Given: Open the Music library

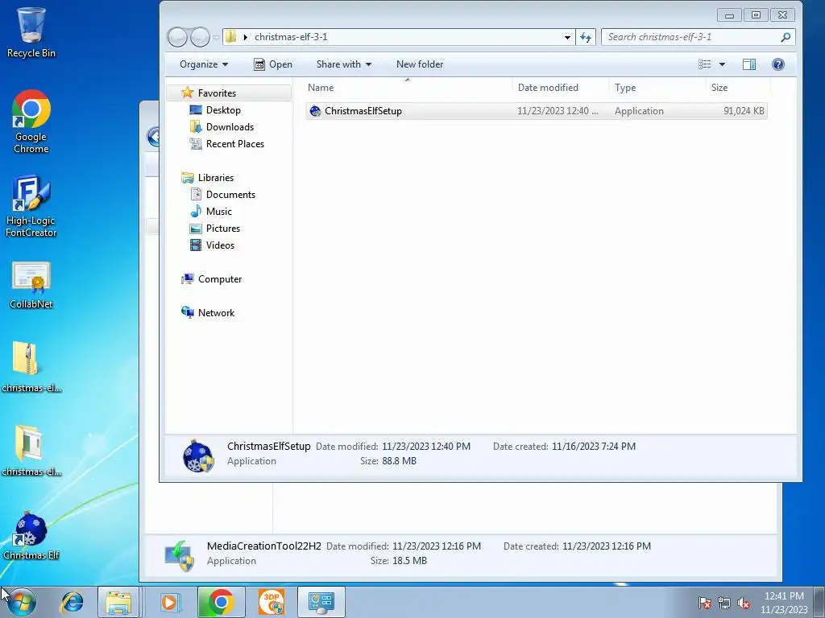Looking at the screenshot, I should coord(219,212).
